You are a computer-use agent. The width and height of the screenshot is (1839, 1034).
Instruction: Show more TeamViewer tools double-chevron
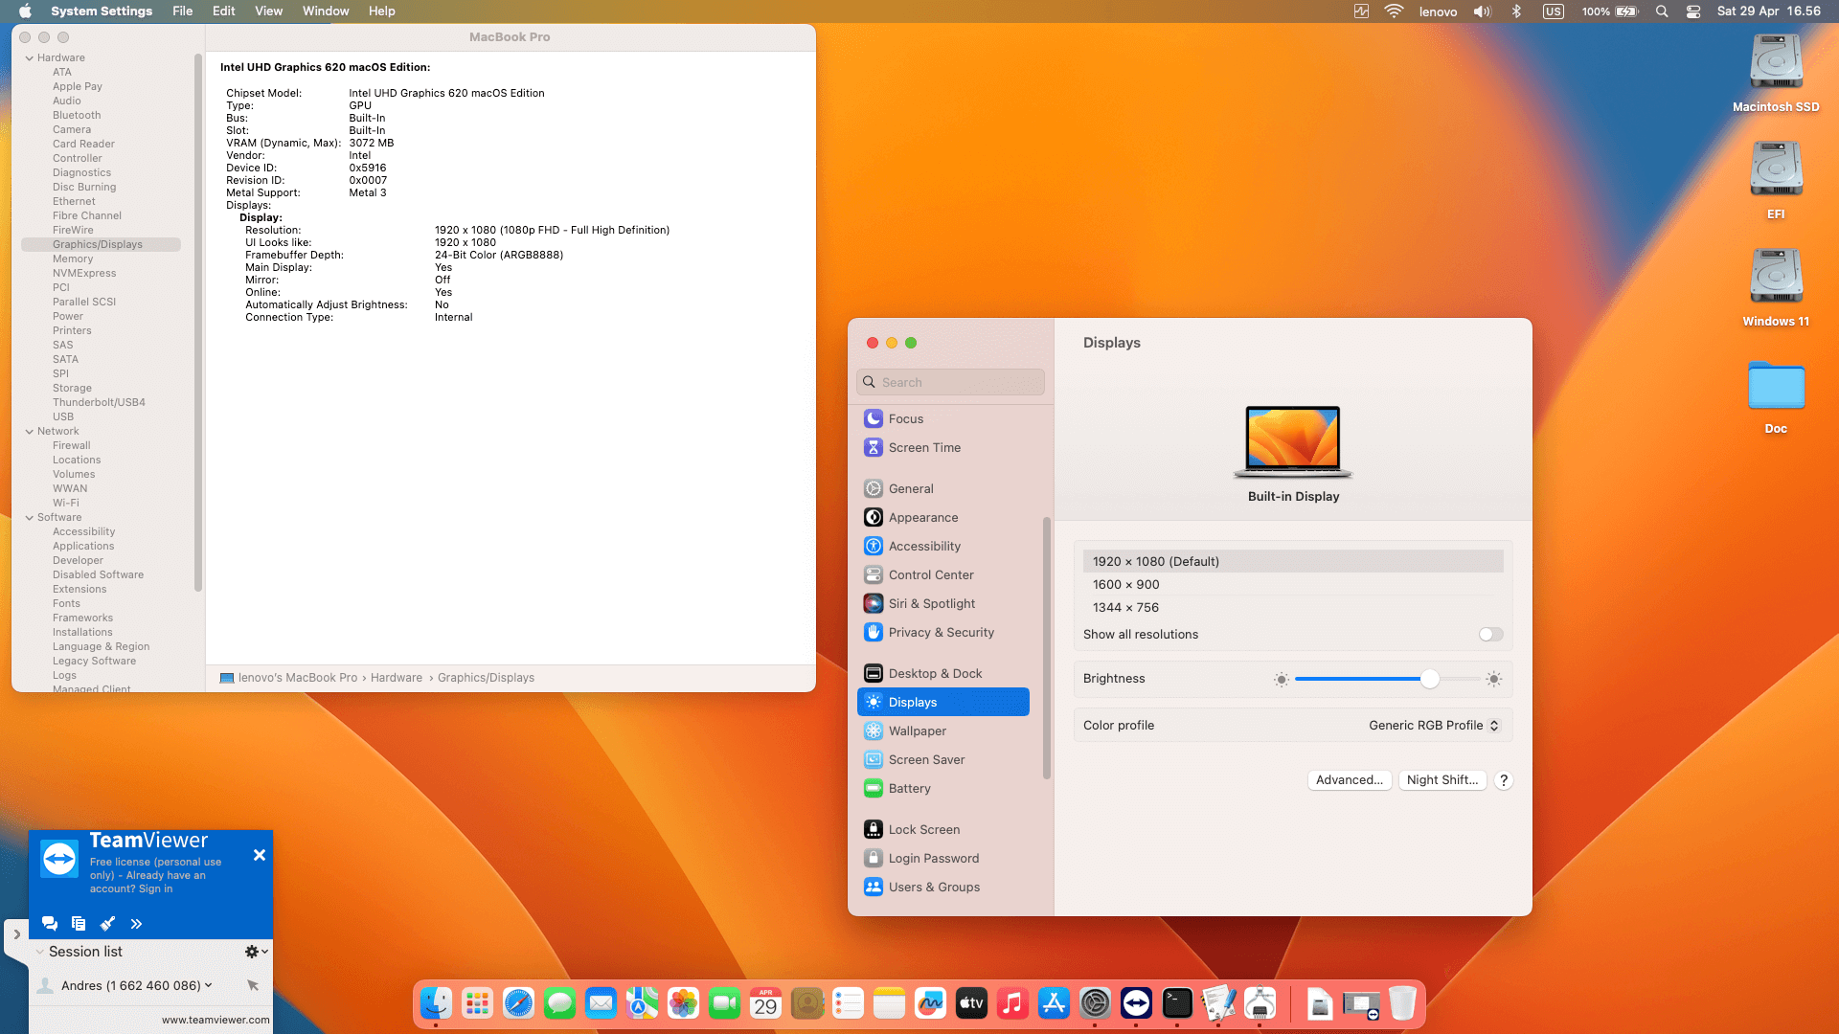click(136, 924)
